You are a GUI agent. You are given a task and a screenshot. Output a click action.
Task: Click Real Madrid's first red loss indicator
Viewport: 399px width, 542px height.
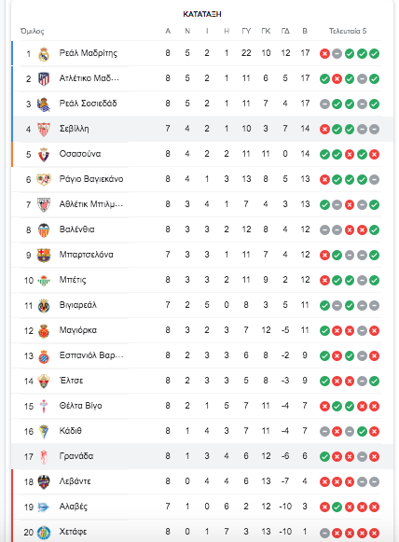pyautogui.click(x=324, y=54)
